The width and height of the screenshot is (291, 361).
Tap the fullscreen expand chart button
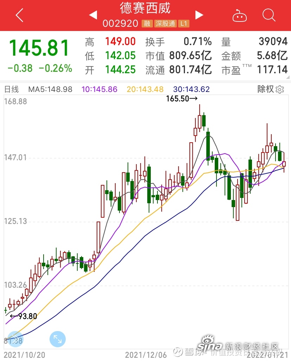[57, 339]
